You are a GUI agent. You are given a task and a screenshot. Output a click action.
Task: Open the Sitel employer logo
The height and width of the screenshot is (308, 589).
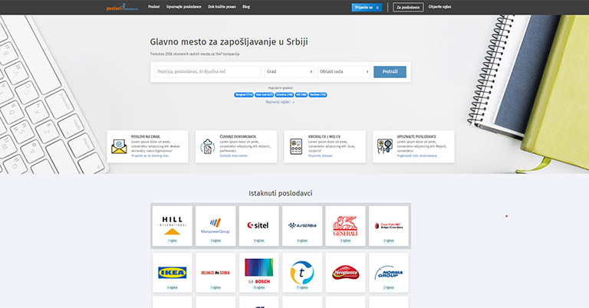(258, 225)
